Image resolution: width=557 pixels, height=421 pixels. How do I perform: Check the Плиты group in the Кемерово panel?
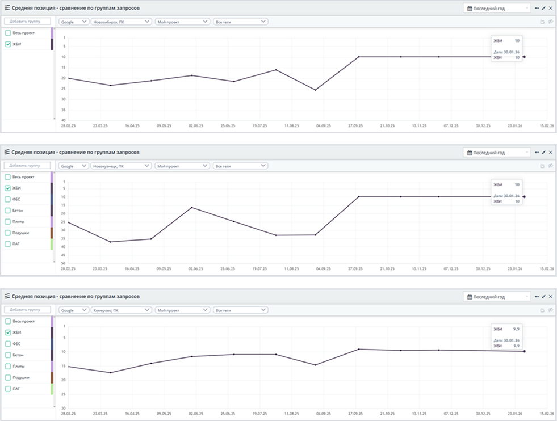[8, 366]
